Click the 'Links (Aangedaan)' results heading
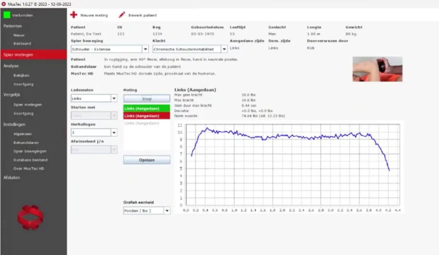Image resolution: width=439 pixels, height=255 pixels. pyautogui.click(x=195, y=90)
